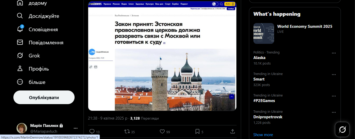The height and width of the screenshot is (139, 355).
Task: Click the share upload icon on tweet
Action: click(232, 131)
